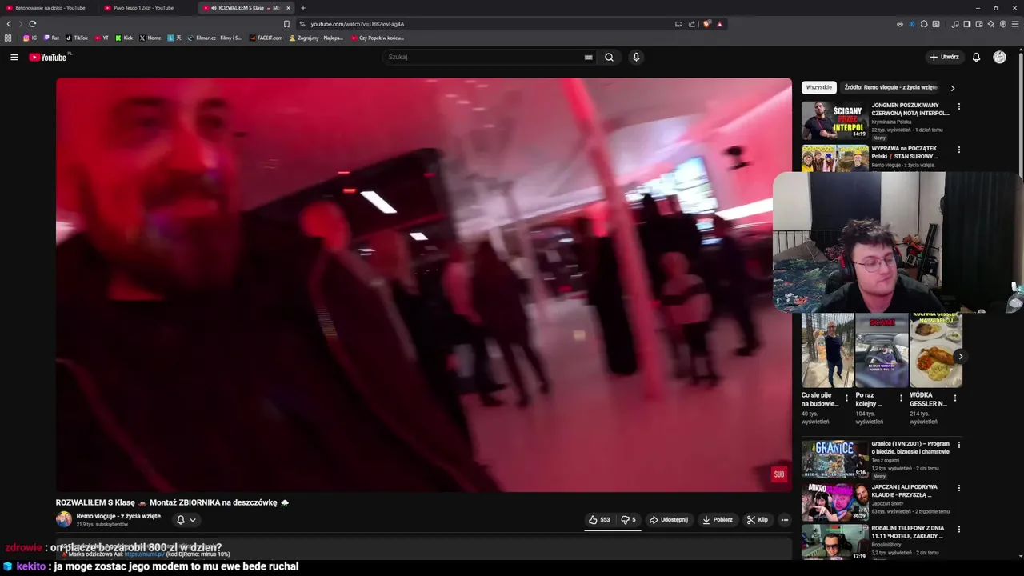
Task: Close the ROZWALIŁEM S Klasę tab
Action: pos(289,8)
